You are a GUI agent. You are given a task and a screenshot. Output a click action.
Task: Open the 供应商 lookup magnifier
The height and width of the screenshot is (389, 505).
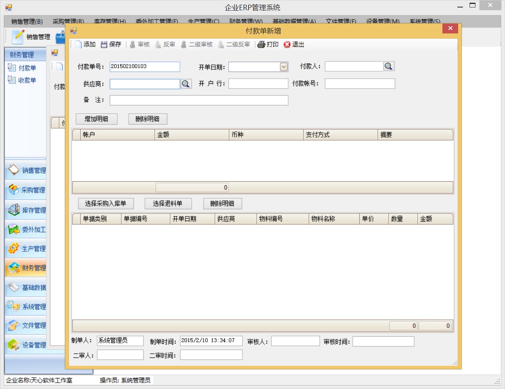(x=186, y=84)
